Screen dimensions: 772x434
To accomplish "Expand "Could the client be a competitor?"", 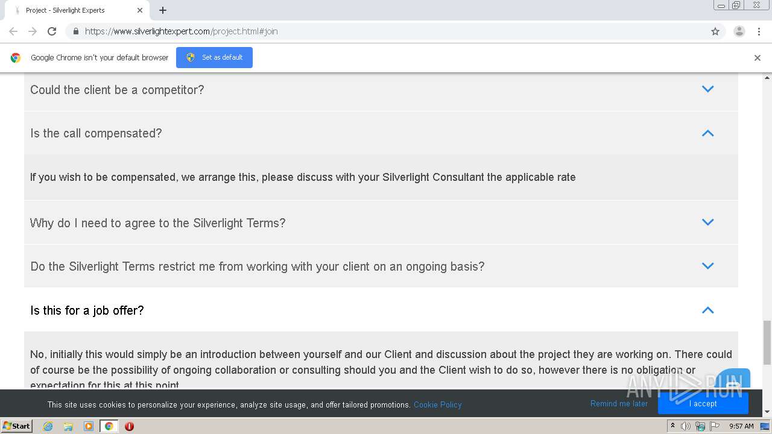I will [707, 89].
